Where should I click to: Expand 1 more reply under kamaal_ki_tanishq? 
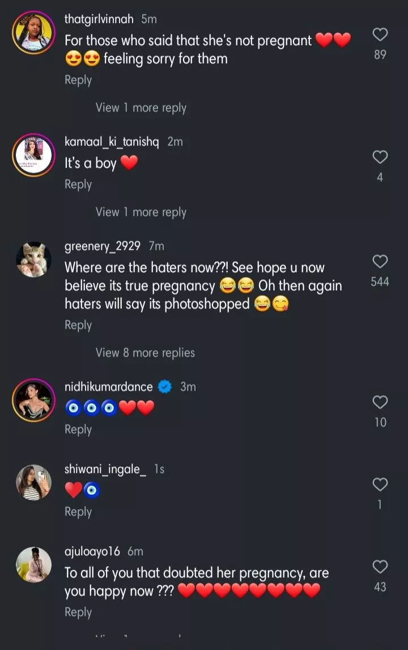click(x=141, y=212)
